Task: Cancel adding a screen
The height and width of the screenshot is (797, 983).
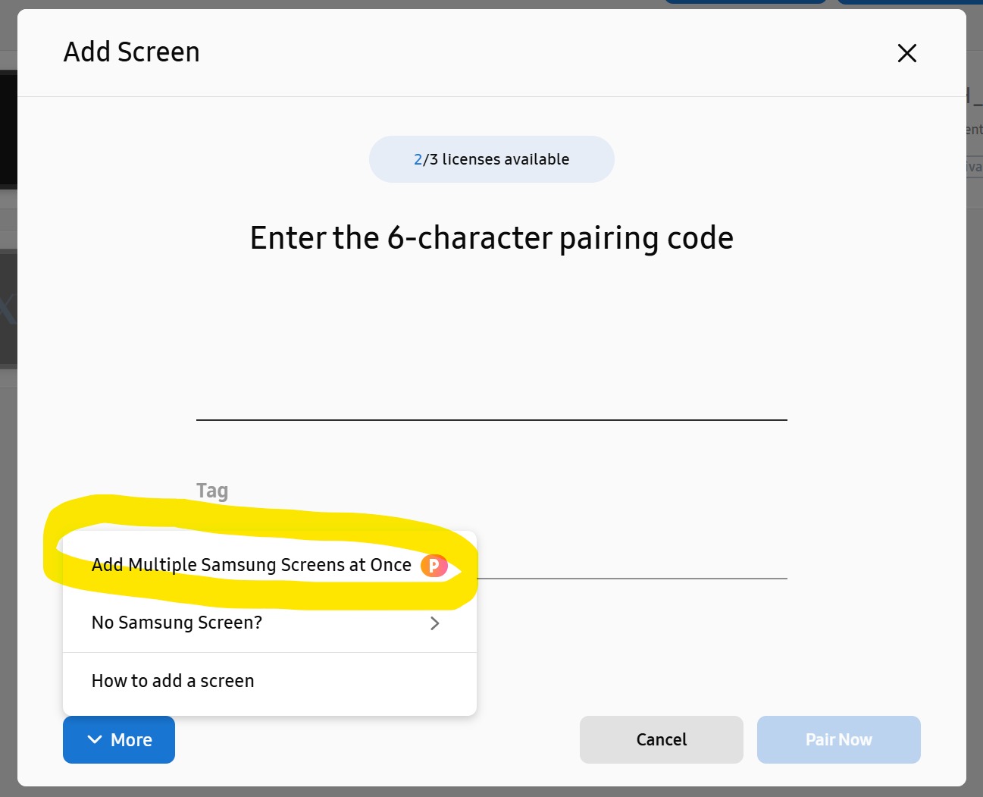Action: click(661, 739)
